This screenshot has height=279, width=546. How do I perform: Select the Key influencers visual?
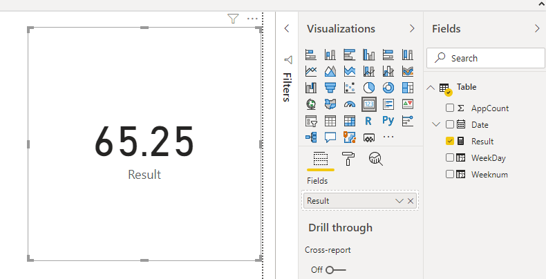(x=407, y=121)
